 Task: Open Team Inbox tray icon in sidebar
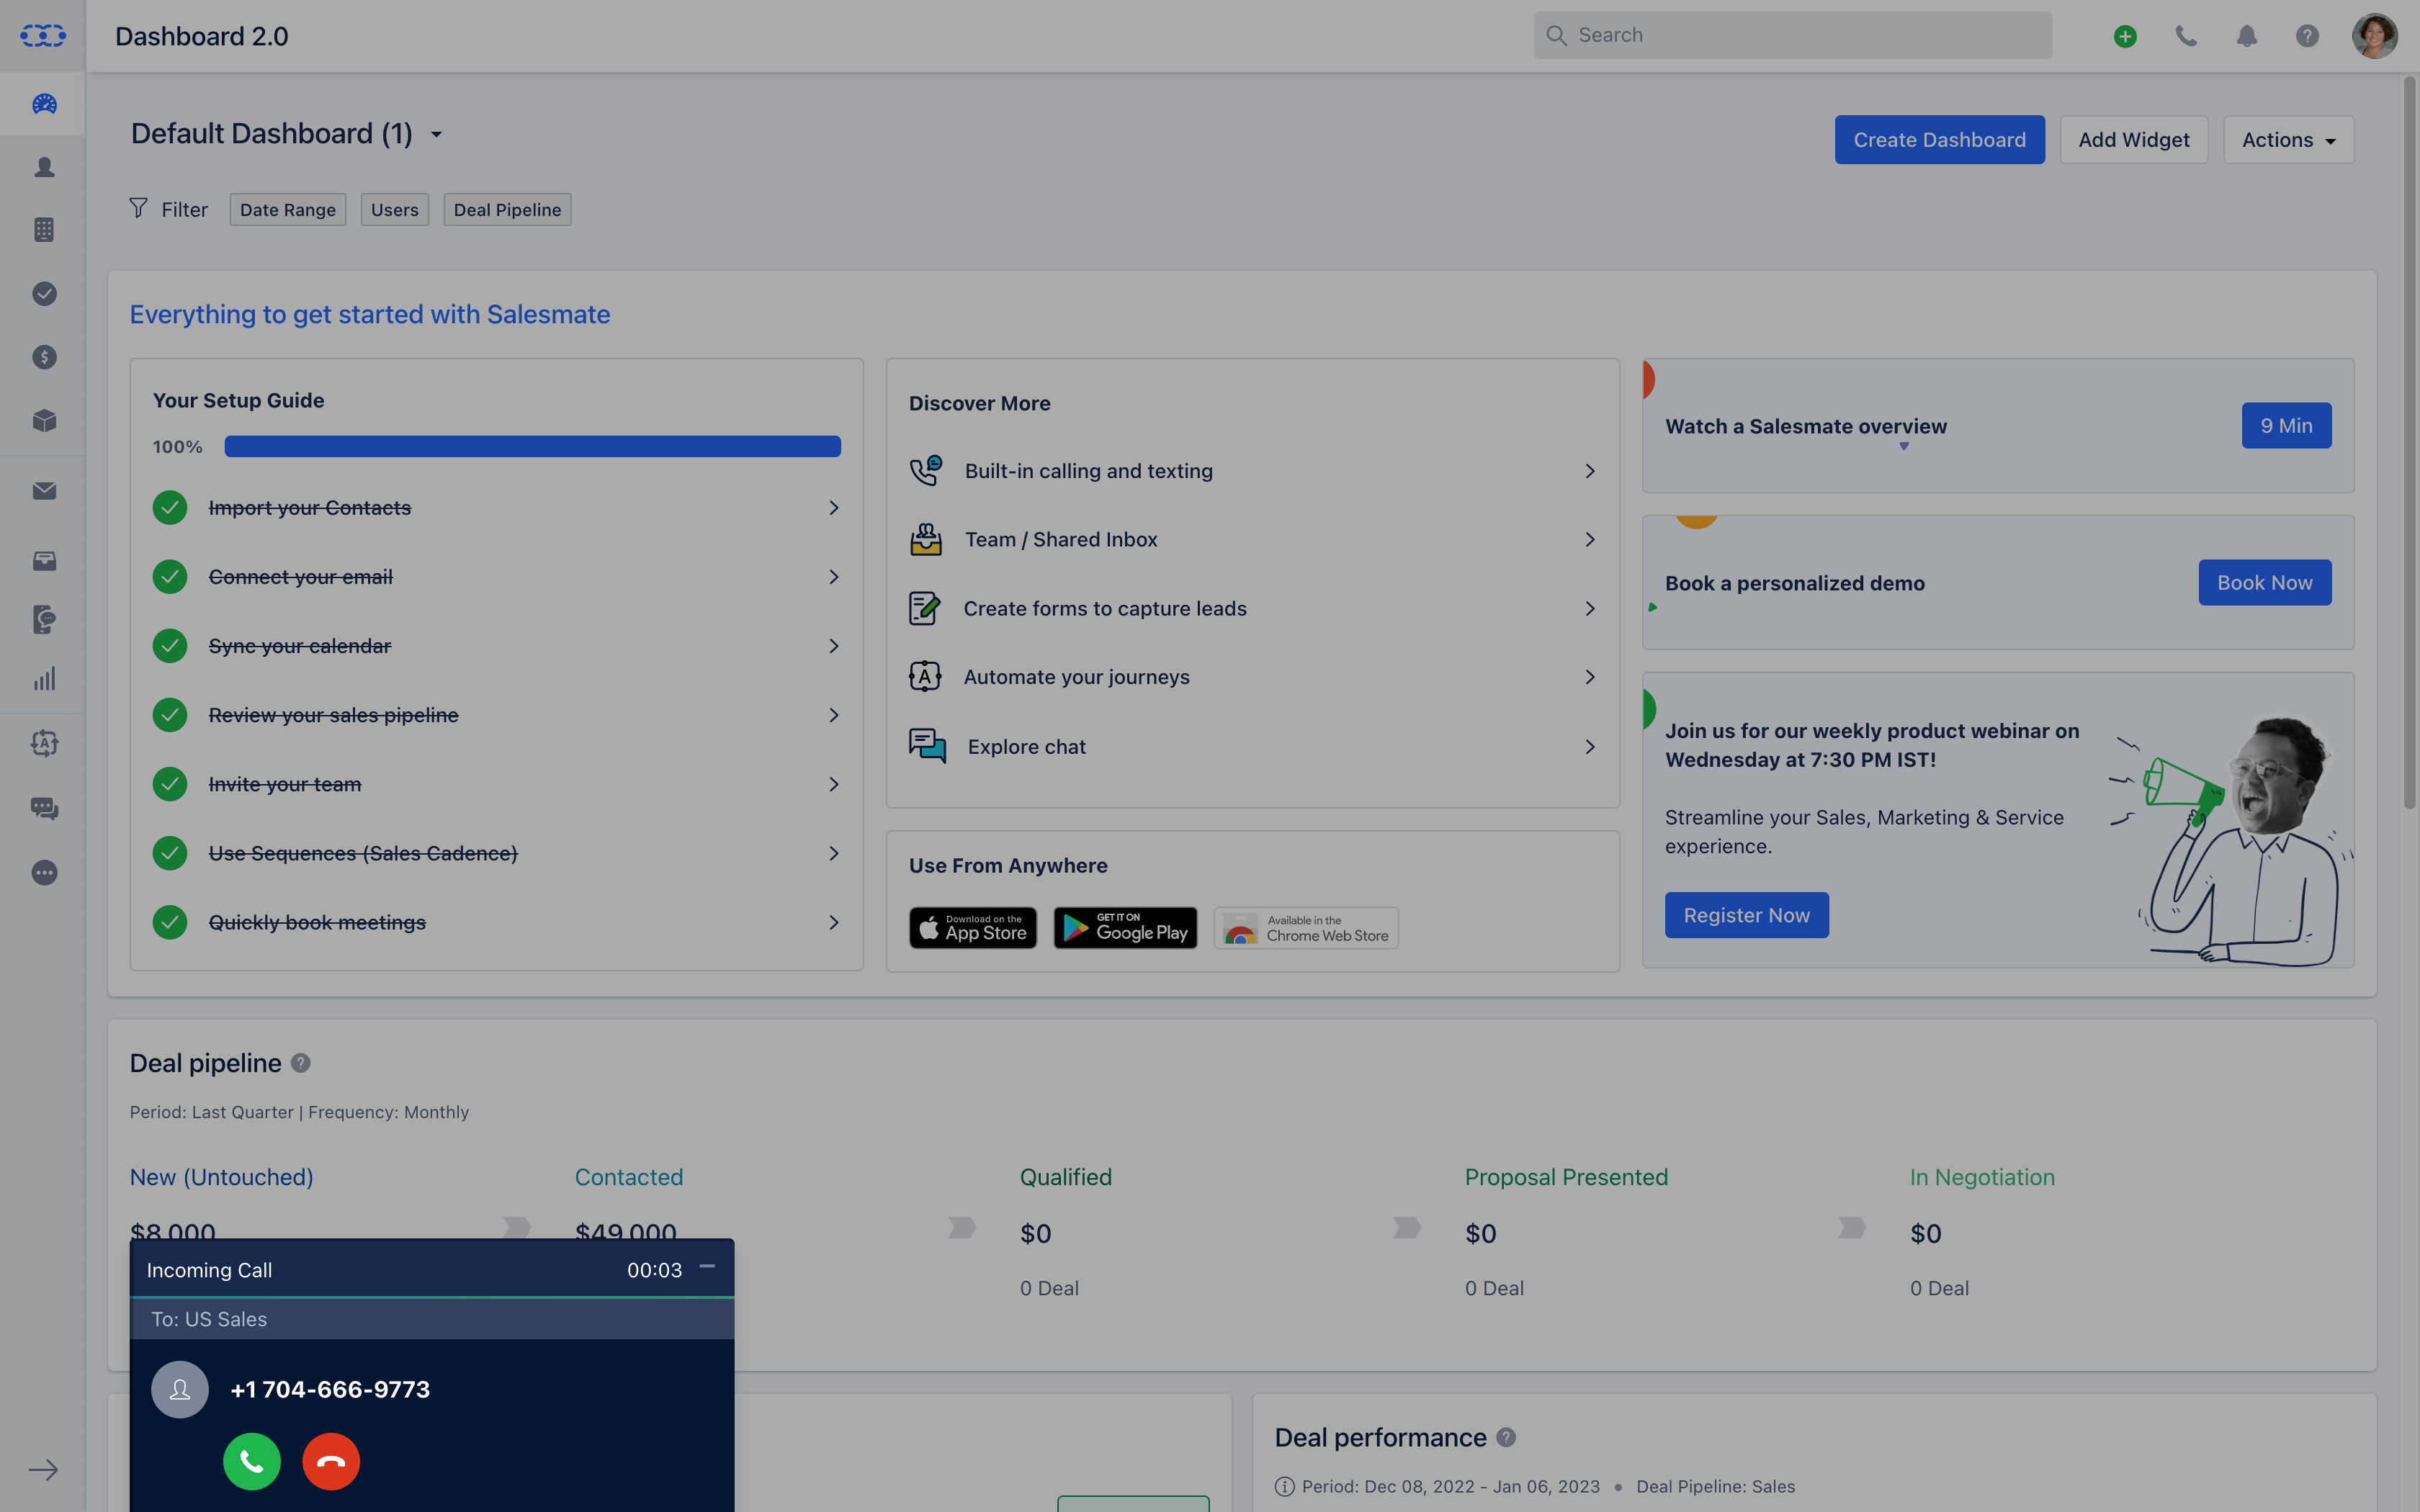(x=44, y=560)
